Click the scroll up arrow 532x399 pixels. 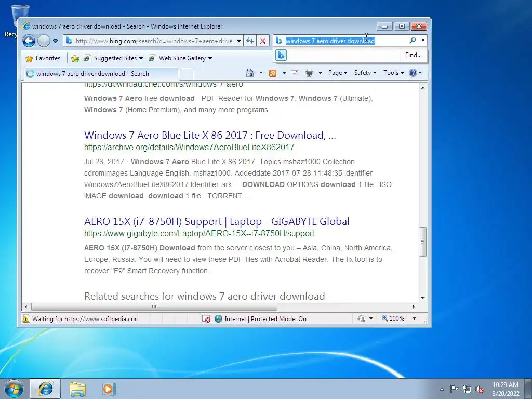(x=423, y=87)
